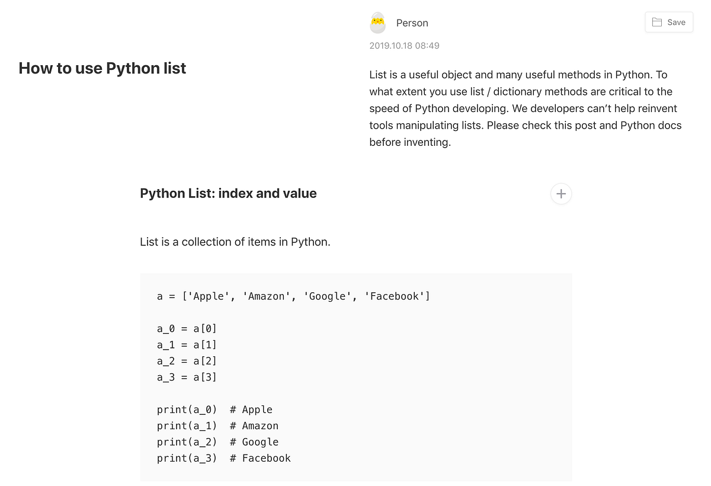Click the intro paragraph about list methods
The image size is (711, 486).
(525, 108)
